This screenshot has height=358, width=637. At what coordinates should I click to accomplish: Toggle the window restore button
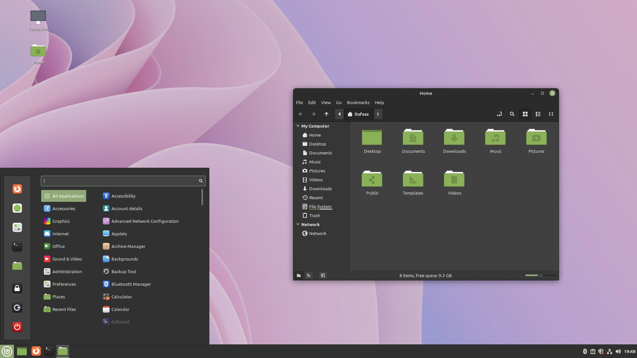tap(542, 93)
